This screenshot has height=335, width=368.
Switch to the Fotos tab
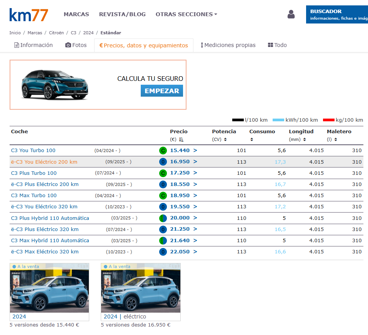pos(76,45)
